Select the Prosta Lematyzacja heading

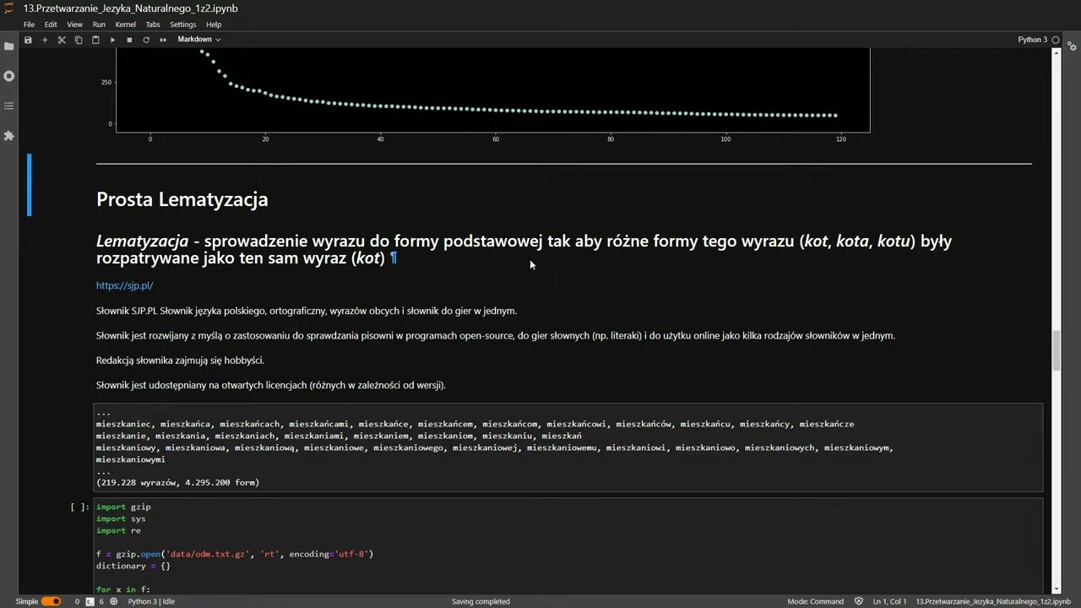coord(182,199)
